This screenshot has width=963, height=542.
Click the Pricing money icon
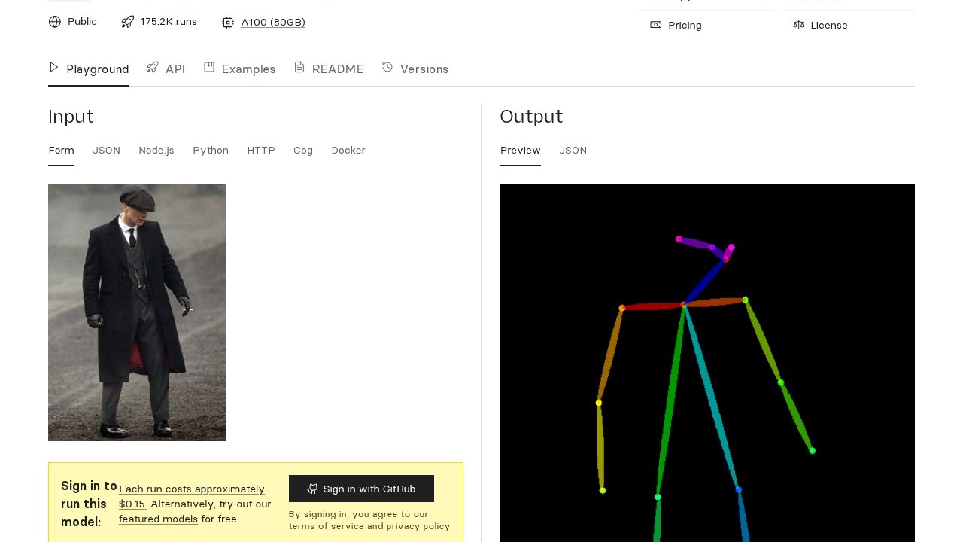point(656,25)
